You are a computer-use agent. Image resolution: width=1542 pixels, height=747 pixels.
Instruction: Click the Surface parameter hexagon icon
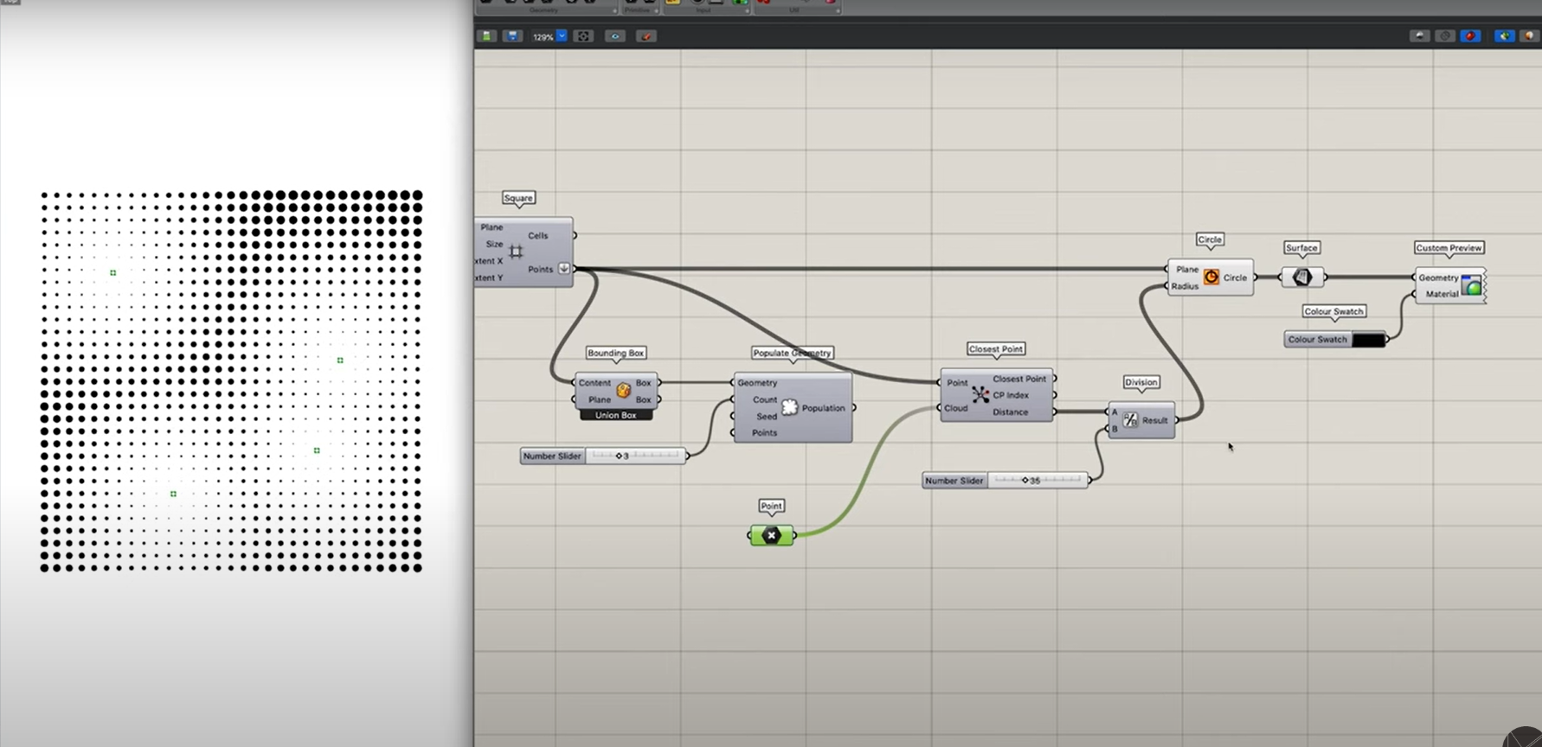[x=1302, y=278]
